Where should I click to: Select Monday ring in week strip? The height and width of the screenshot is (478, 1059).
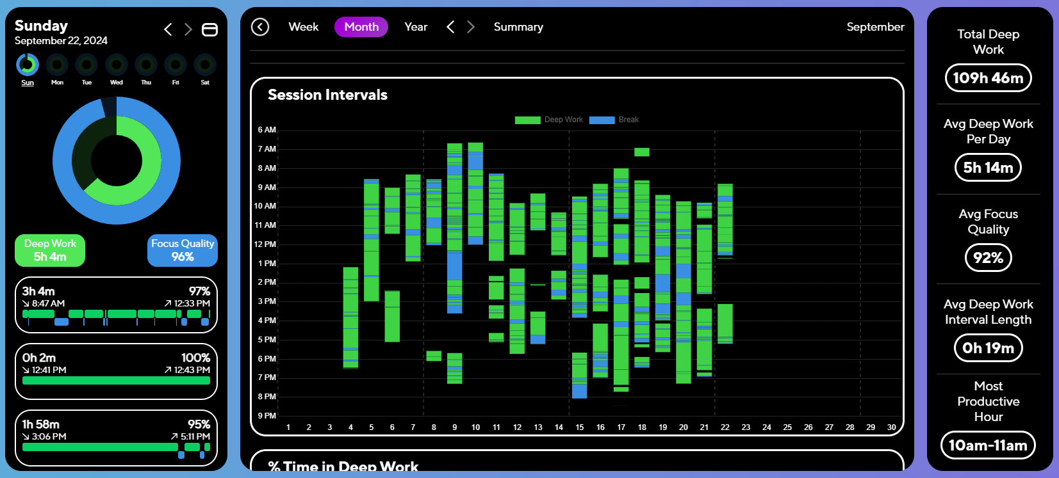click(57, 65)
